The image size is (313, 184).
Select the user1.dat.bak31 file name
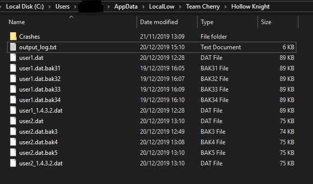[40, 68]
